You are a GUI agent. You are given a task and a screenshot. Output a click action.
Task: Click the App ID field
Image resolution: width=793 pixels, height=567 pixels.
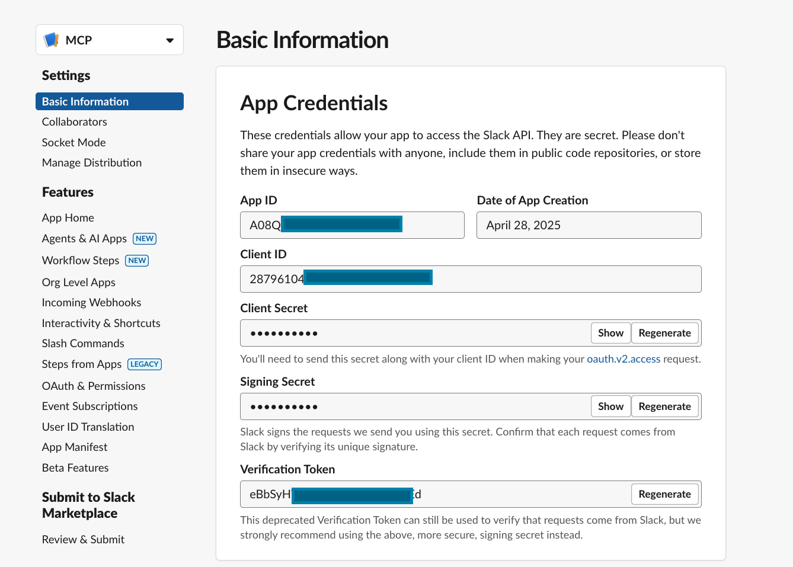352,225
